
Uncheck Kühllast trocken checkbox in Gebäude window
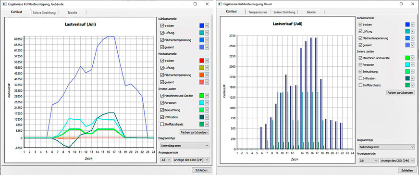pyautogui.click(x=161, y=25)
